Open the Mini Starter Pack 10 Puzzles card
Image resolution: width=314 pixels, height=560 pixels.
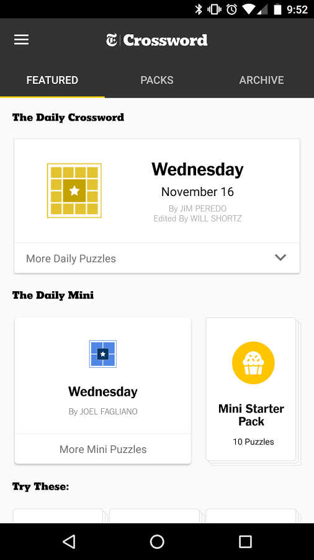tap(251, 390)
